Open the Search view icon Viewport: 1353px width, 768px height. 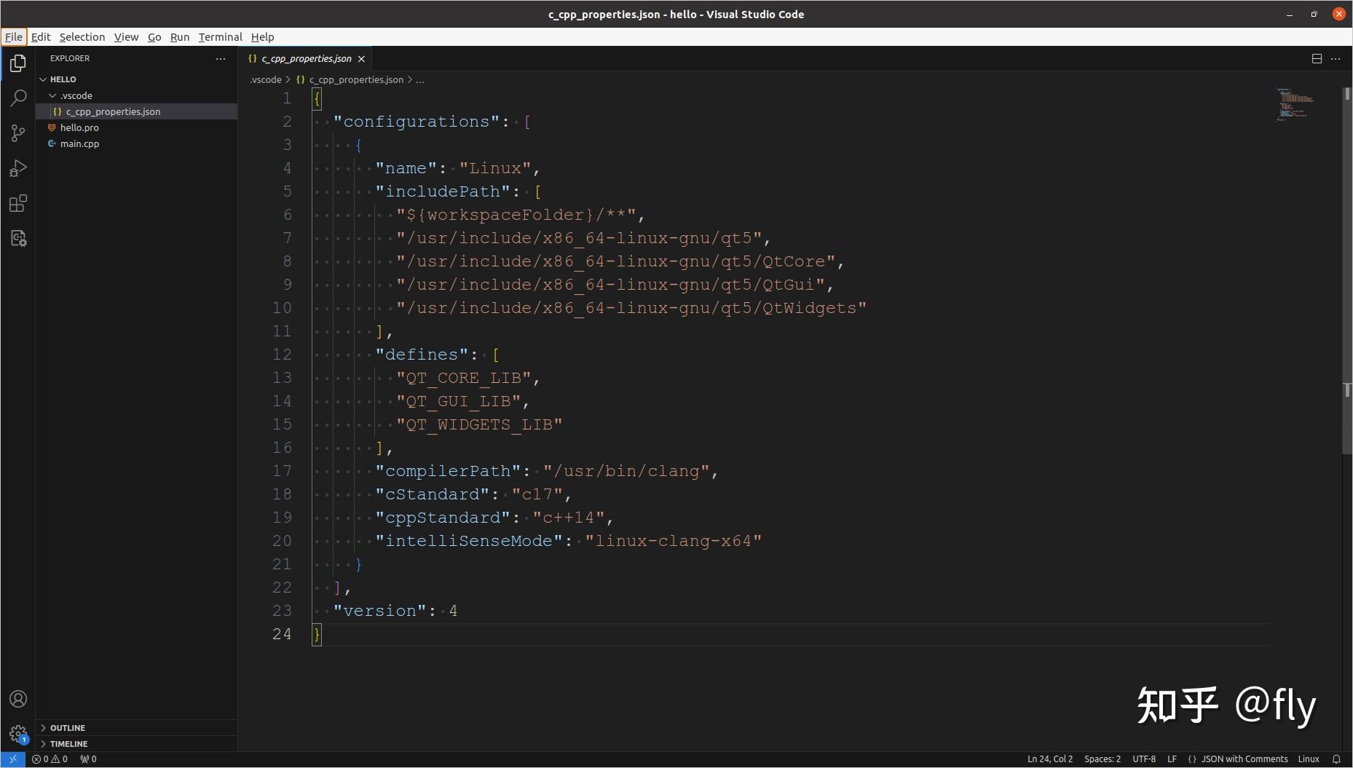point(18,98)
